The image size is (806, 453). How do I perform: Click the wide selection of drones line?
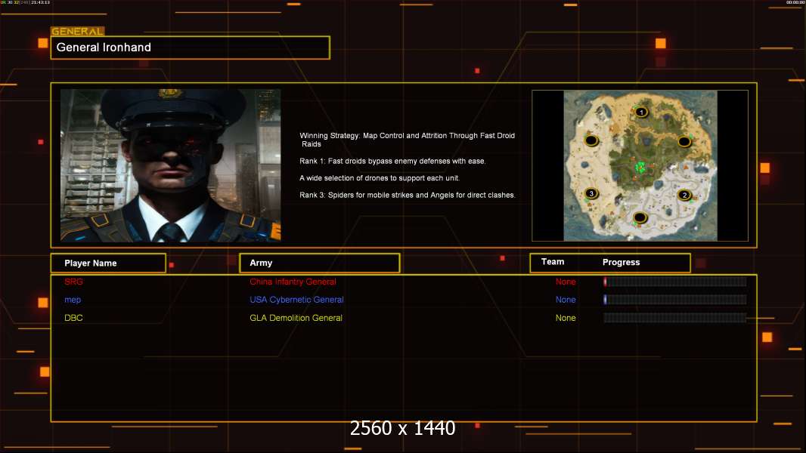380,178
